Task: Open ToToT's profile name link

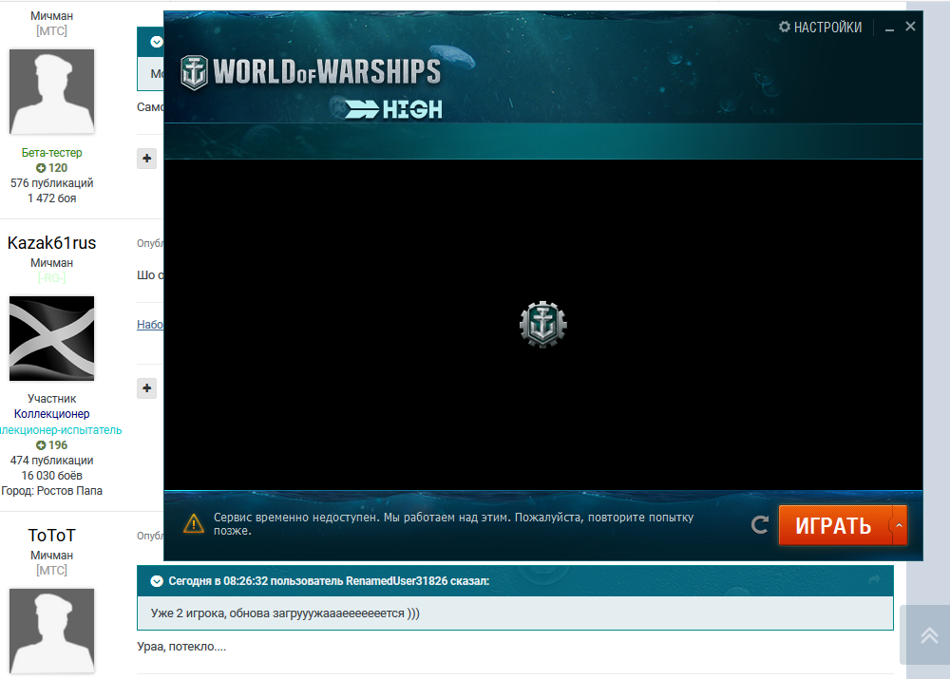Action: point(51,536)
